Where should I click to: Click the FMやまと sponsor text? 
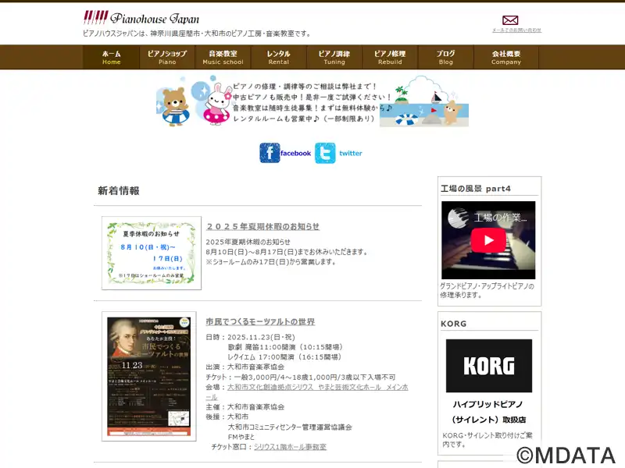click(x=241, y=437)
